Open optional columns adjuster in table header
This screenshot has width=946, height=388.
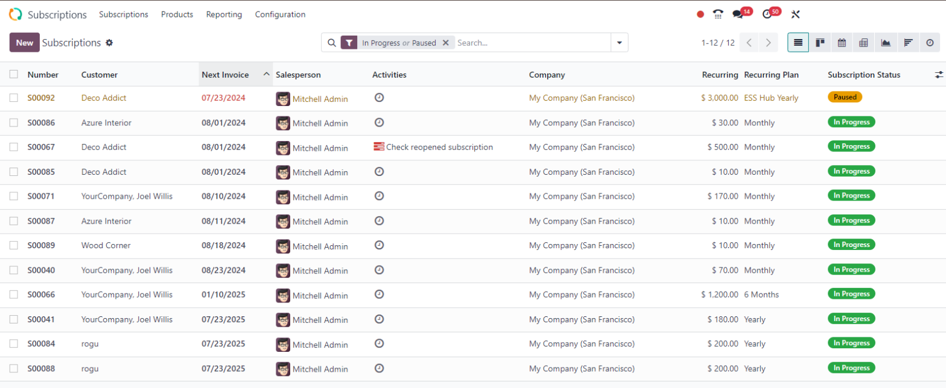coord(939,75)
